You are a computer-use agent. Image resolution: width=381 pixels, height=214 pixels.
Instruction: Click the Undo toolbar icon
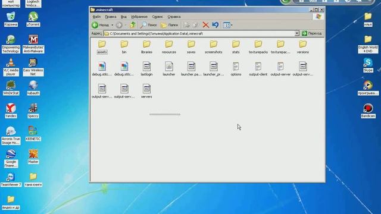click(x=216, y=25)
